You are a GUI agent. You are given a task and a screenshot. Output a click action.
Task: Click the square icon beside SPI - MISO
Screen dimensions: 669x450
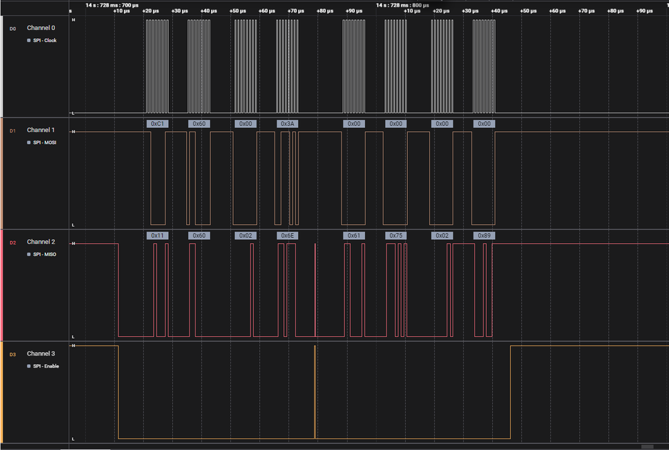pos(29,254)
